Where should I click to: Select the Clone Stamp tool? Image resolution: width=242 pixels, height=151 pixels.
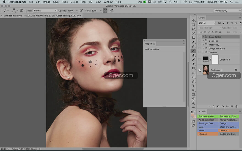coord(193,55)
